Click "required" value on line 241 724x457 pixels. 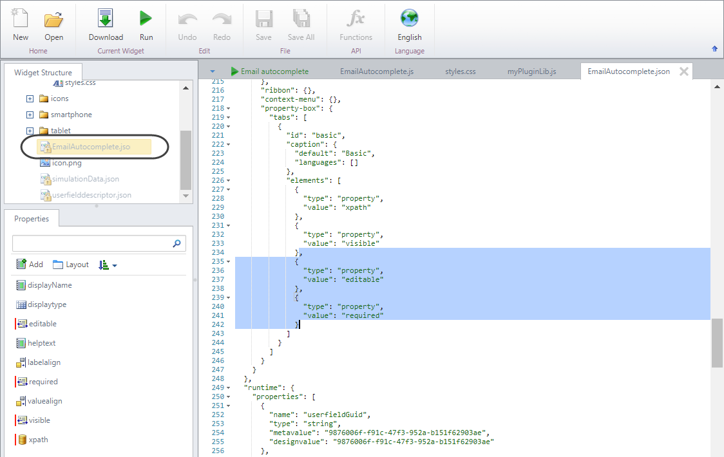click(363, 316)
